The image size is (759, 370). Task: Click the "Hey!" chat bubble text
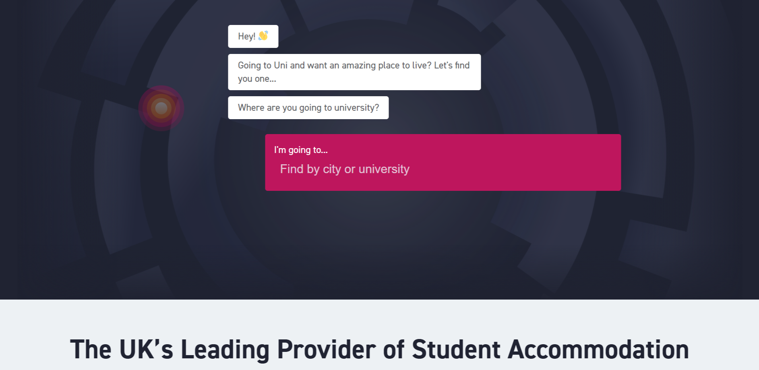(246, 37)
